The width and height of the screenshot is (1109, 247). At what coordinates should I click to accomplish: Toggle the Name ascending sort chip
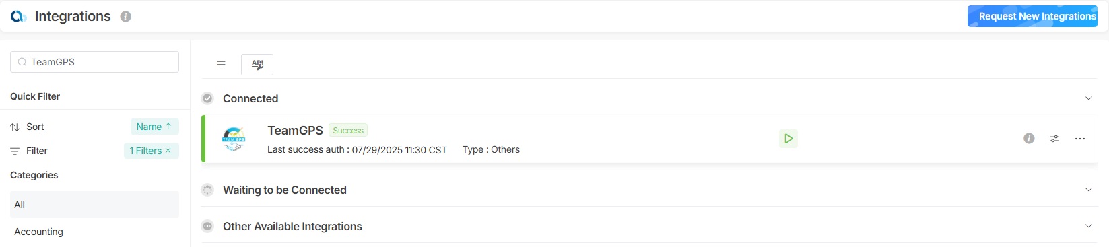click(x=154, y=127)
